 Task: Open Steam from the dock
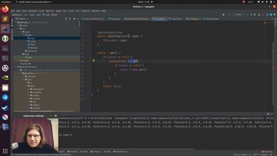(5, 107)
